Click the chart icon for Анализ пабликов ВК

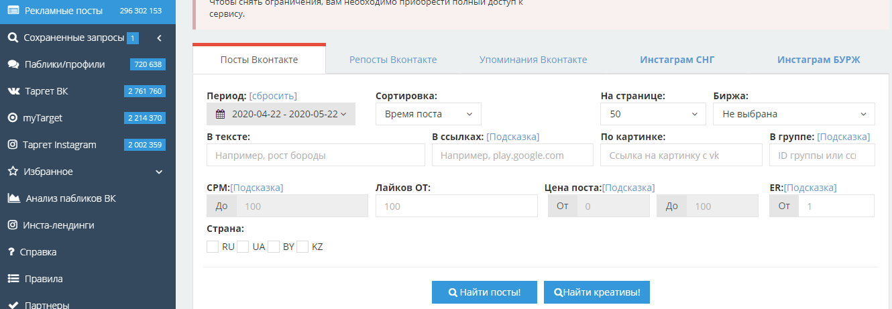click(x=13, y=198)
